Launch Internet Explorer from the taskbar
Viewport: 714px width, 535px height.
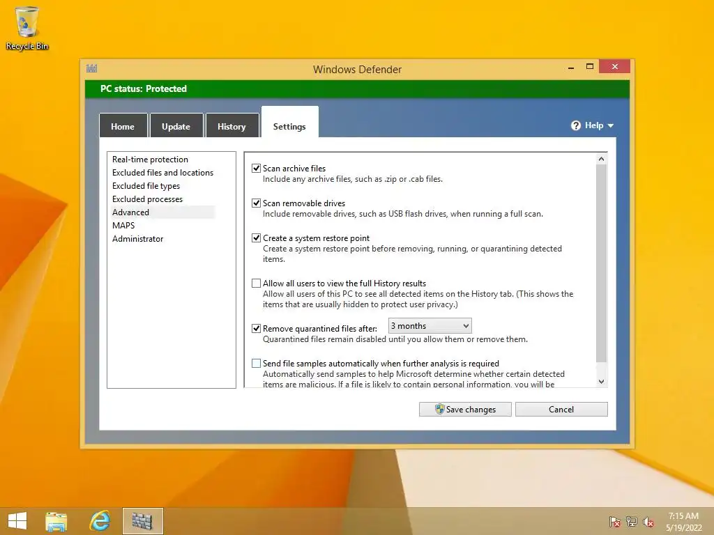100,521
